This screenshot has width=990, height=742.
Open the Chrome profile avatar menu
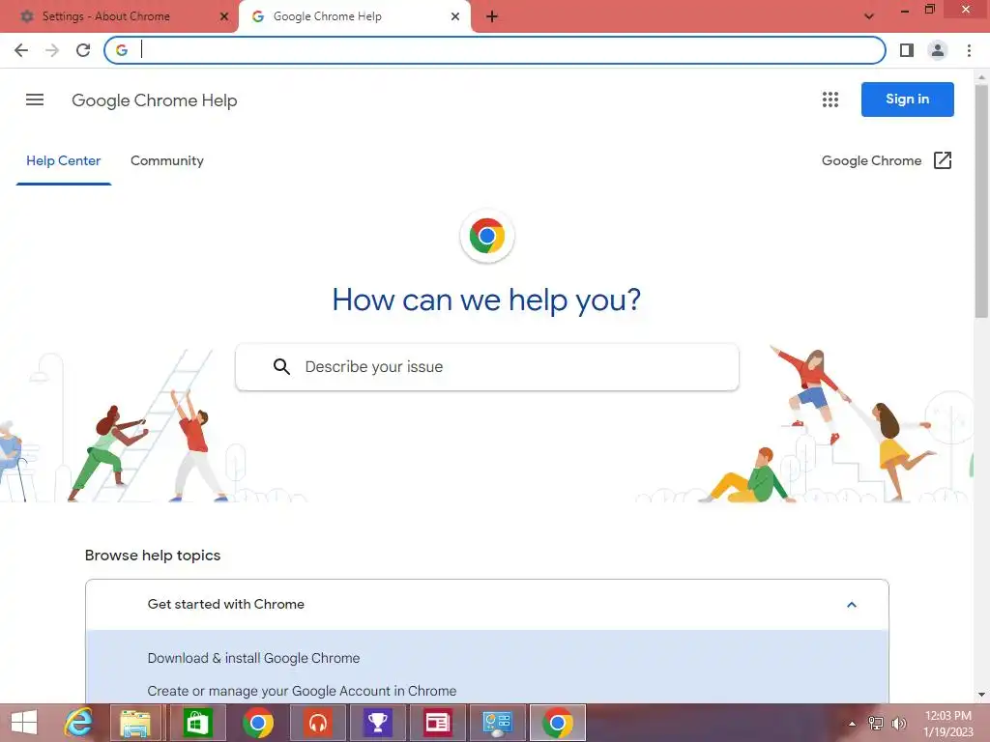938,50
